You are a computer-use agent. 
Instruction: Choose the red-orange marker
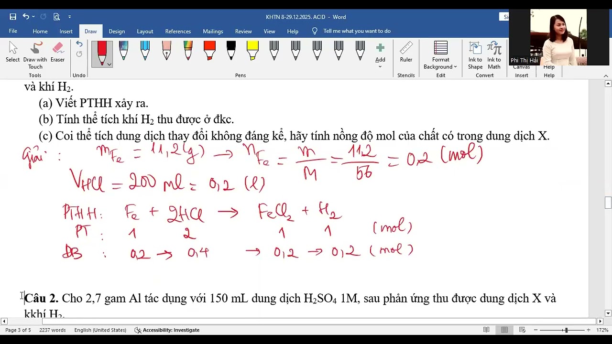pyautogui.click(x=209, y=51)
